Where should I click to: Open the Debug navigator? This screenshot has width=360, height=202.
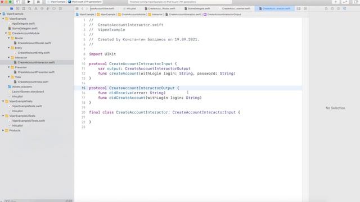point(48,8)
